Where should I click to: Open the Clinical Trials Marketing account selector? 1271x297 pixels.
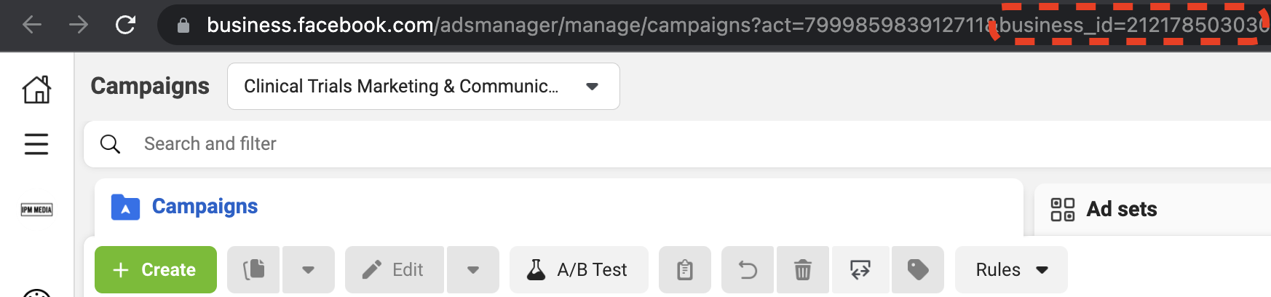[424, 86]
